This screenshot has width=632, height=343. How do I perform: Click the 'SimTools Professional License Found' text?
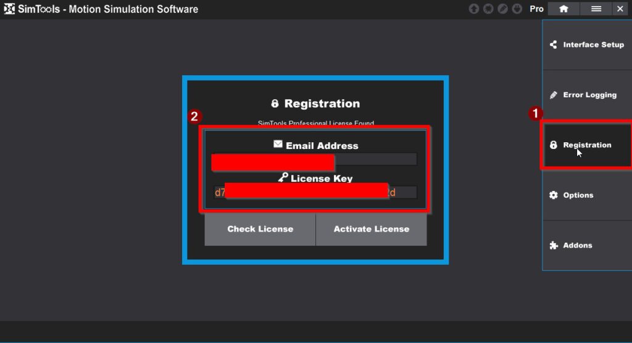click(315, 123)
